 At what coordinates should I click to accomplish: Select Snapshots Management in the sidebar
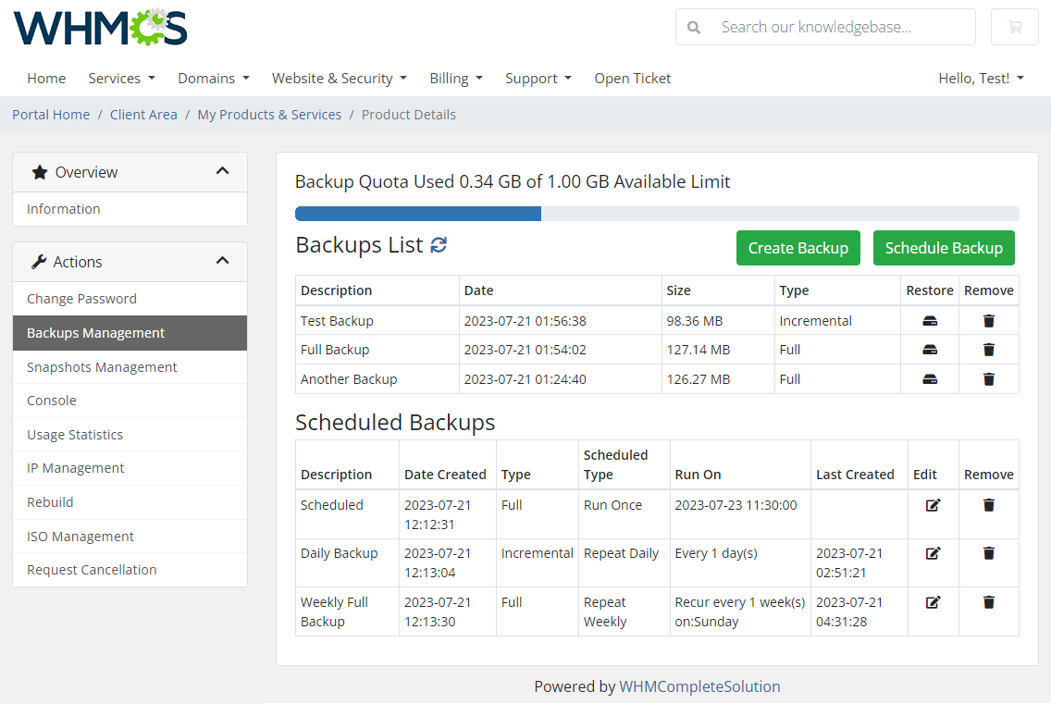tap(102, 366)
